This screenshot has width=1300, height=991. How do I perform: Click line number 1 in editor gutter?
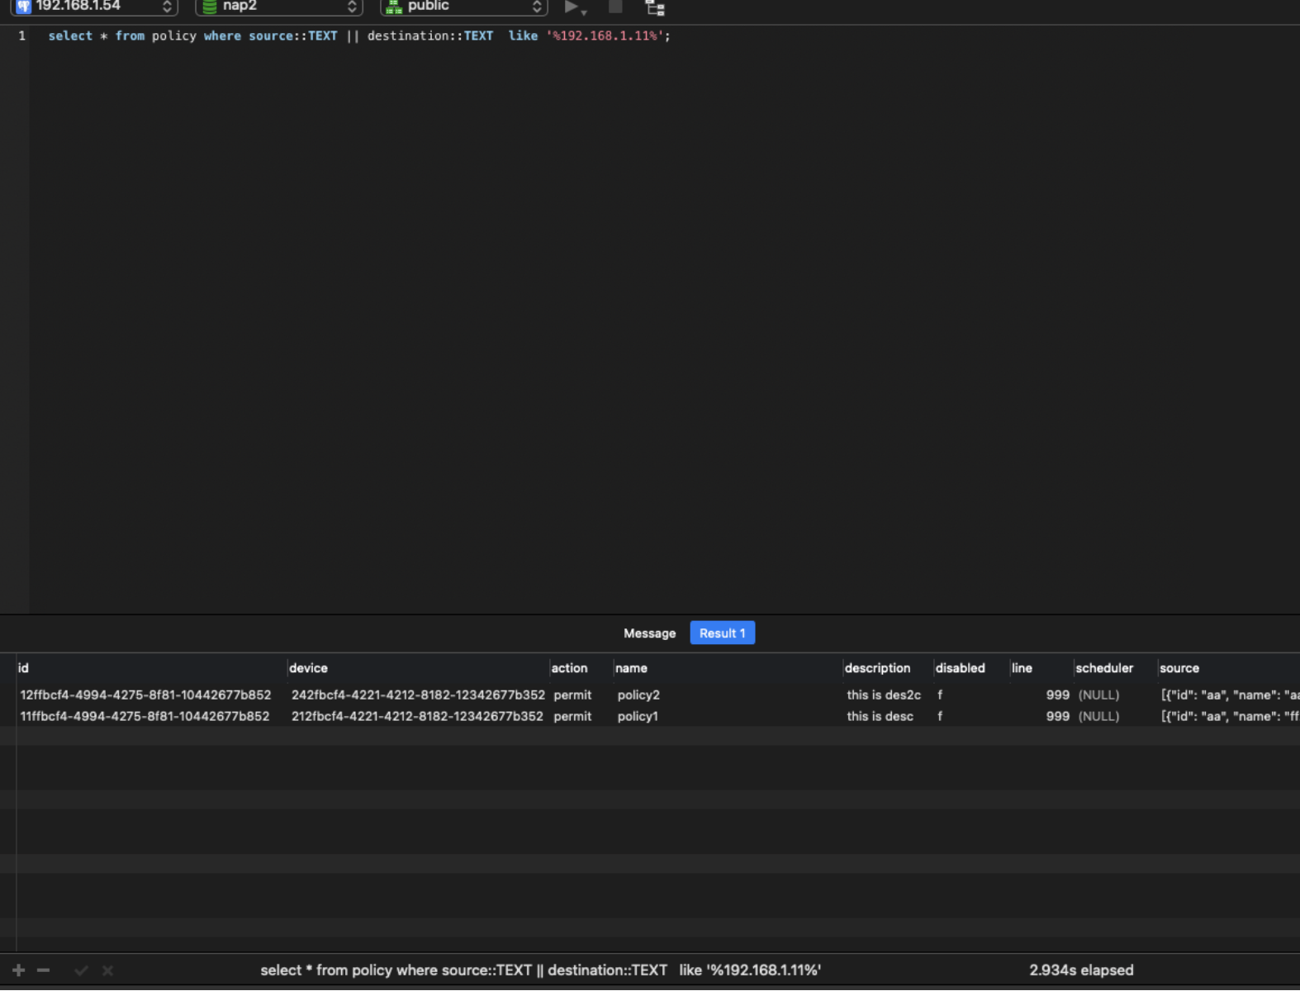click(21, 36)
